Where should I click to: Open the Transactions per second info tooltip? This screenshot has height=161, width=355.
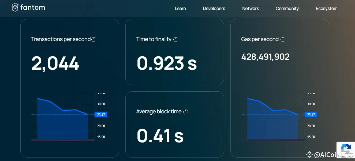[x=94, y=39]
